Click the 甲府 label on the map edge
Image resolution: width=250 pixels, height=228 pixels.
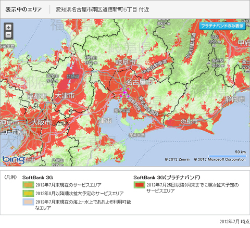pyautogui.click(x=244, y=43)
